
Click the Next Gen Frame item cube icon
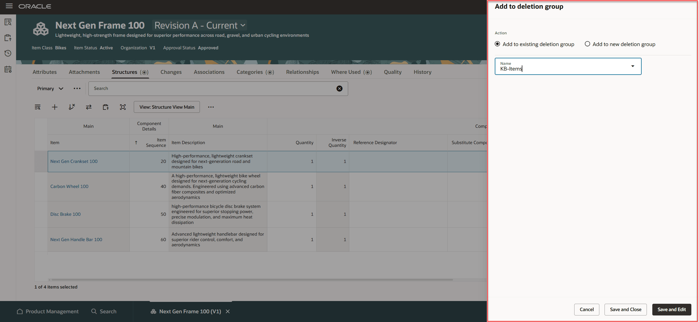pyautogui.click(x=41, y=29)
